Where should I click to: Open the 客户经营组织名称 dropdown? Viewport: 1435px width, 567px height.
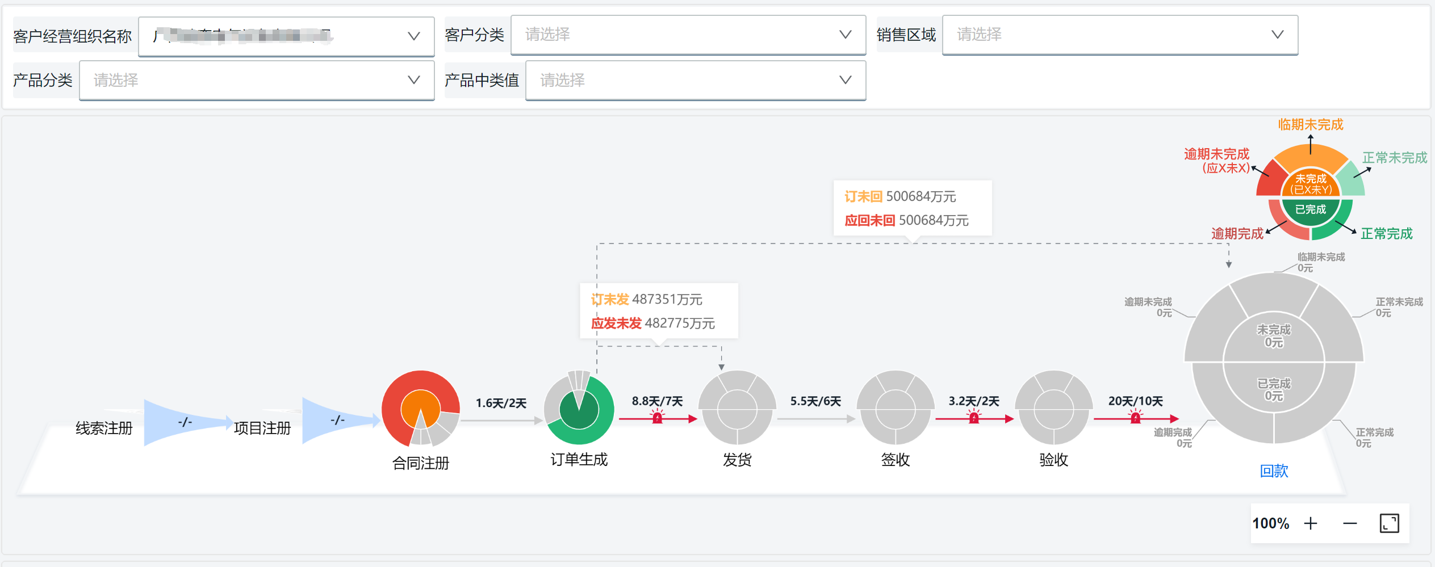[x=286, y=36]
